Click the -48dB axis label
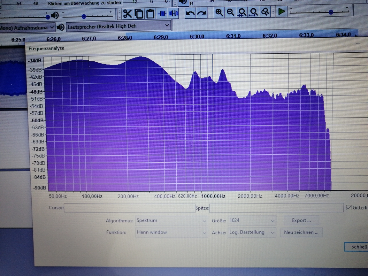This screenshot has height=276, width=368. coord(36,92)
